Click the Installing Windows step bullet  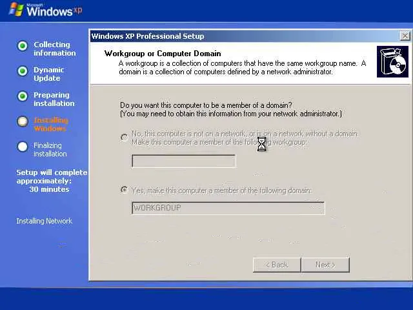point(23,121)
